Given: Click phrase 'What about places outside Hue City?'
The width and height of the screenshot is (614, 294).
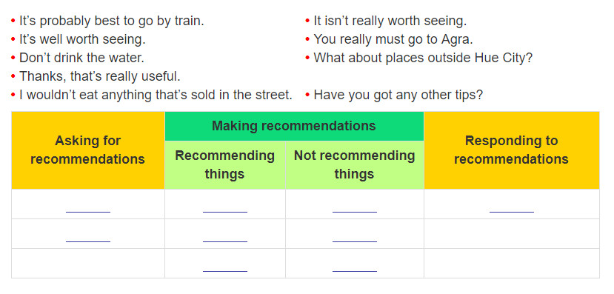Looking at the screenshot, I should pyautogui.click(x=424, y=58).
